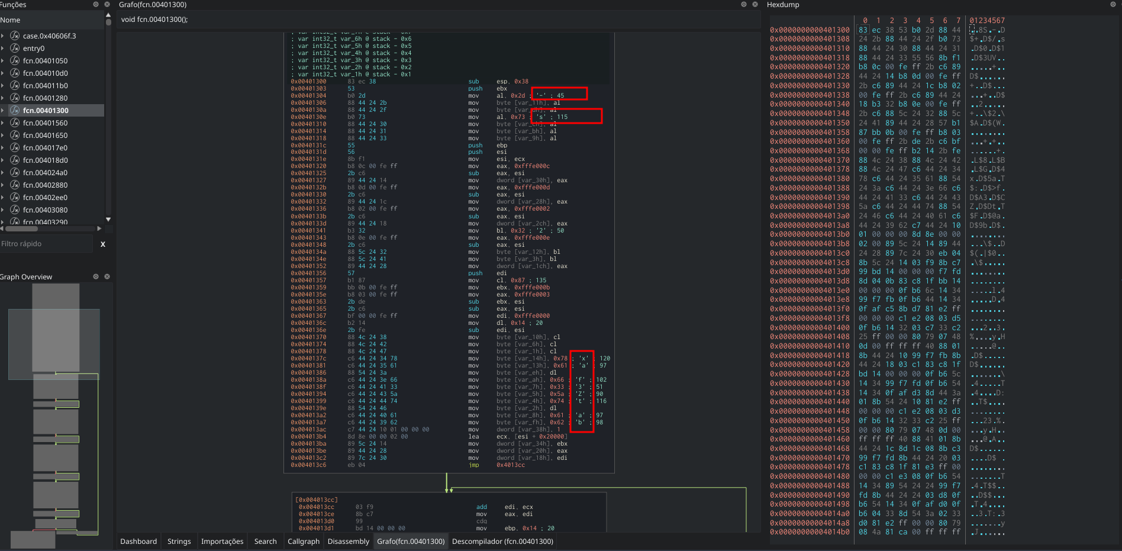Close the Graph Overview panel

point(107,276)
